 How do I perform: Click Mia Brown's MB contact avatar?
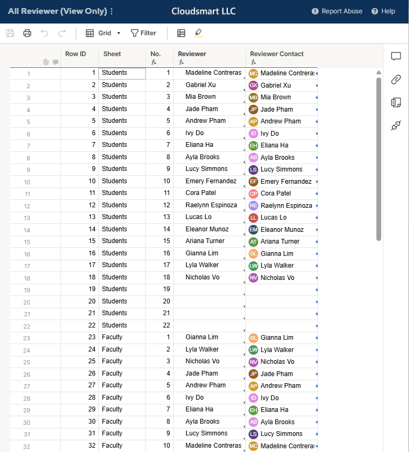253,97
